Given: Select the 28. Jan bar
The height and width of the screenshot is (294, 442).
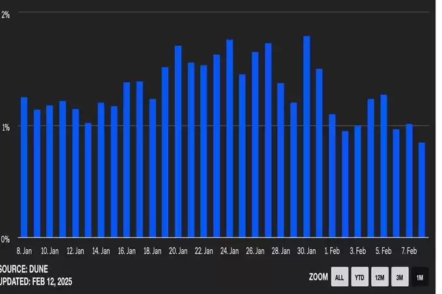Looking at the screenshot, I should (281, 160).
